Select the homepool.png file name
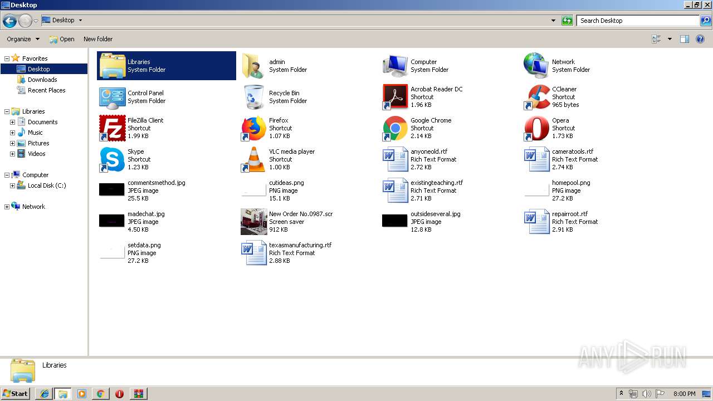713x401 pixels. coord(571,183)
